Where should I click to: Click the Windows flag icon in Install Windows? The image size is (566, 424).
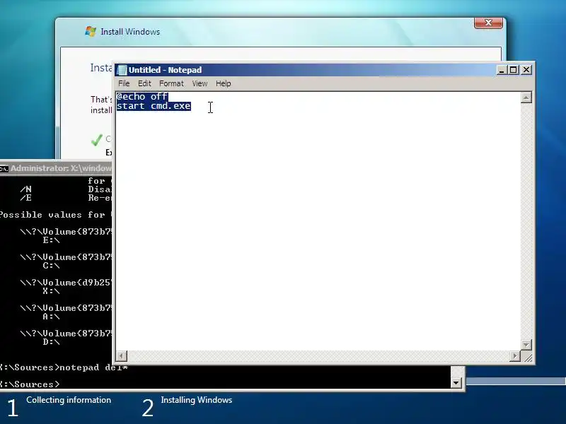point(91,31)
